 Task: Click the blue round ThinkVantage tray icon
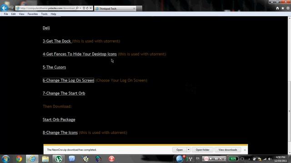[x=180, y=159]
